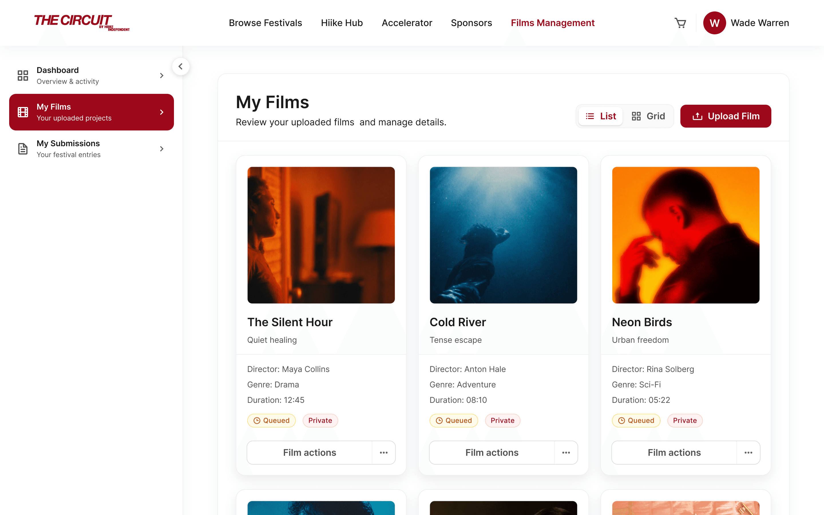Click 'Duration: 08:10' text
Viewport: 824px width, 515px height.
point(458,400)
